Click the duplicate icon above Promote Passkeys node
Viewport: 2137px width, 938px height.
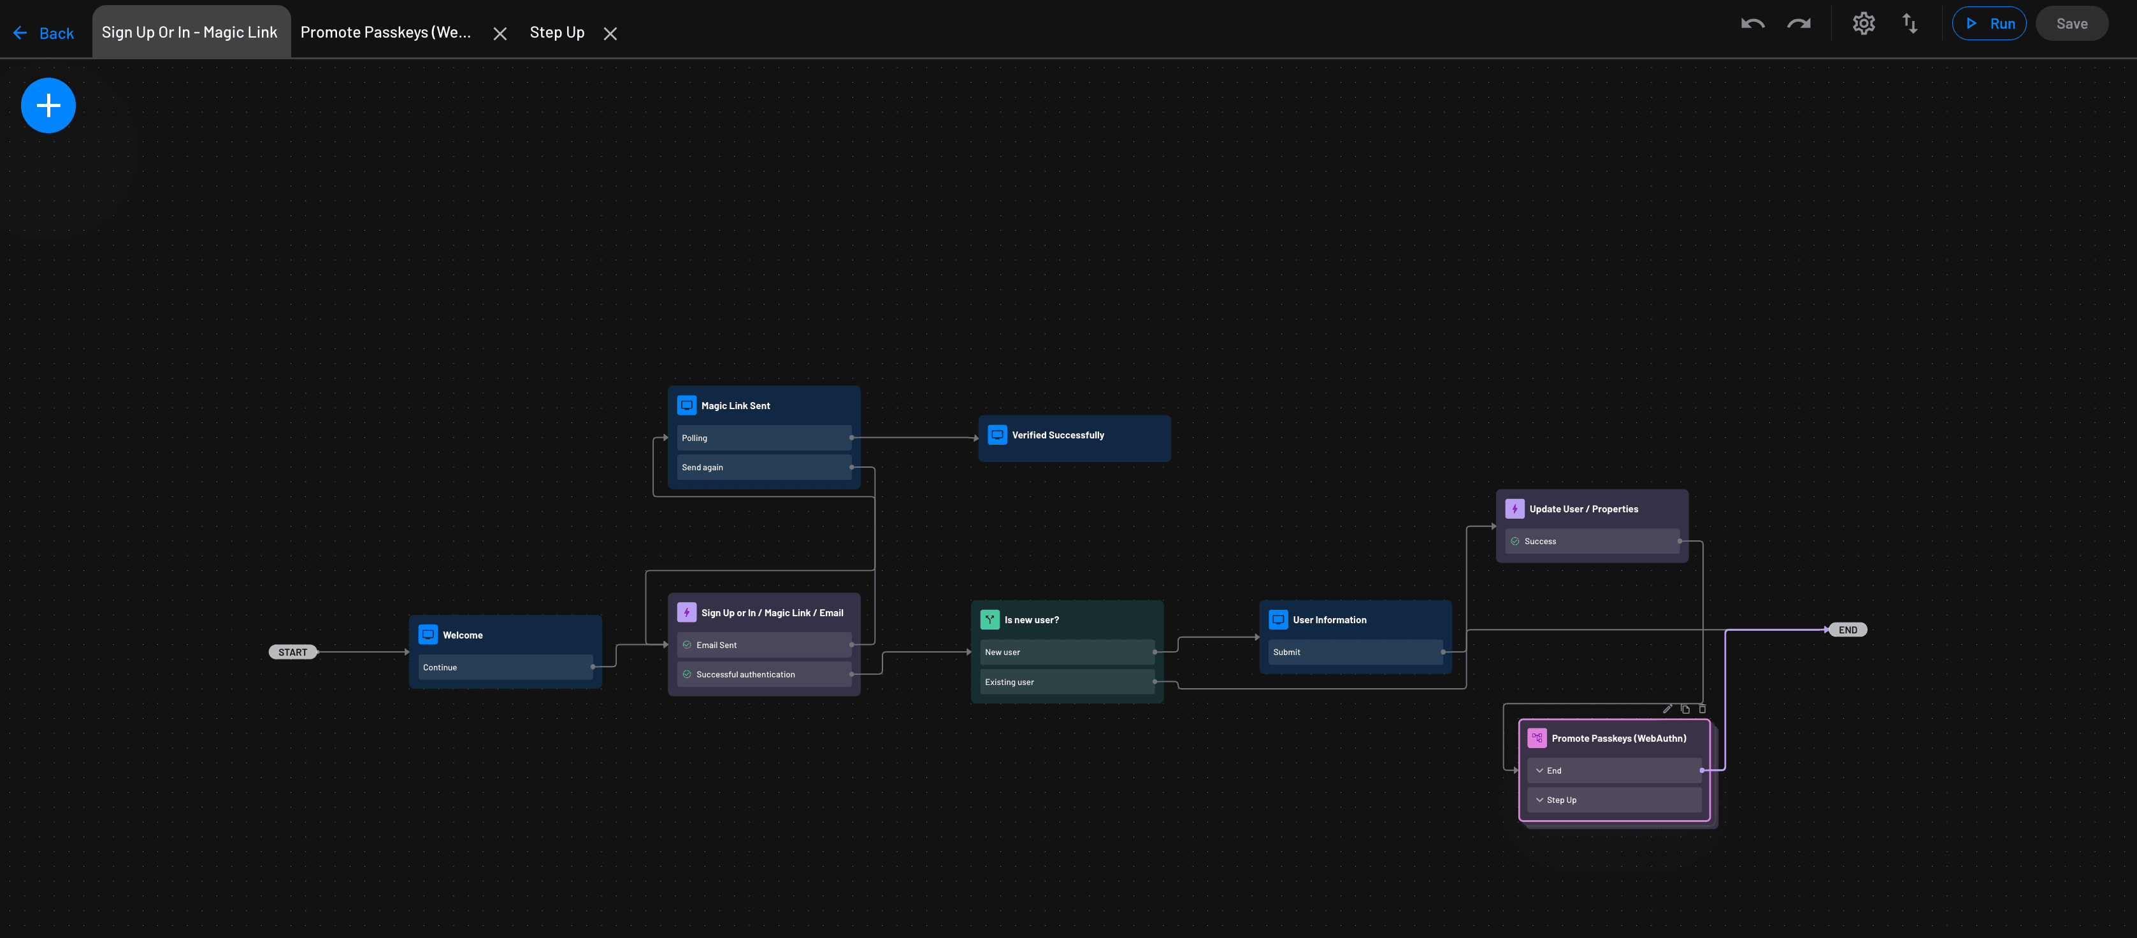[x=1685, y=709]
